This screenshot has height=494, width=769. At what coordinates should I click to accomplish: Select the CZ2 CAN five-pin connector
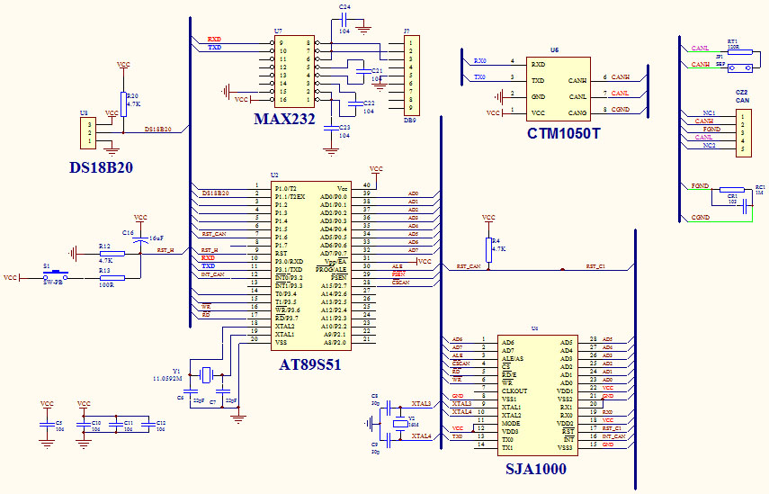coord(744,133)
